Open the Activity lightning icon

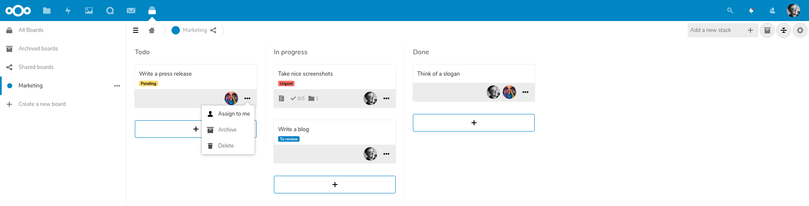pos(68,11)
